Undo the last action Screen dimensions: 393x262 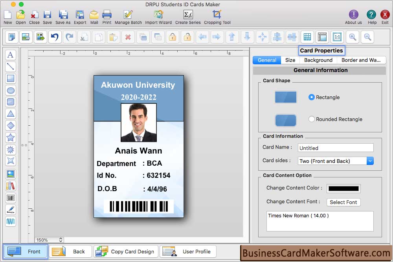pos(55,37)
